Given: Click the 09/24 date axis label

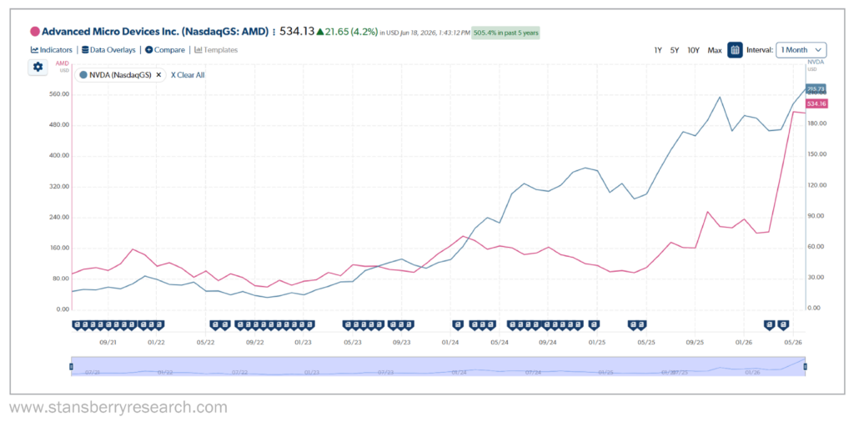Looking at the screenshot, I should [x=547, y=342].
